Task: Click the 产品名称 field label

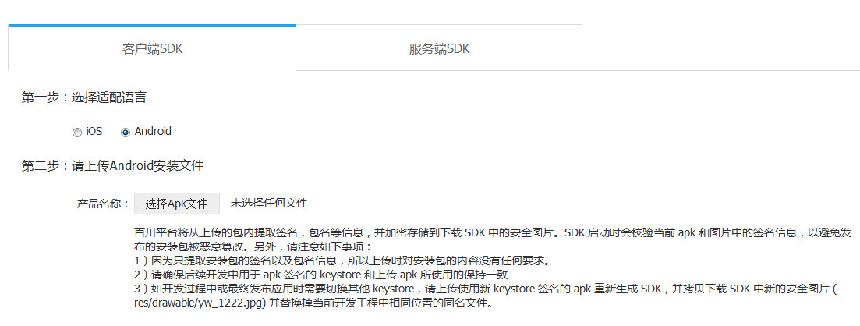Action: (103, 204)
